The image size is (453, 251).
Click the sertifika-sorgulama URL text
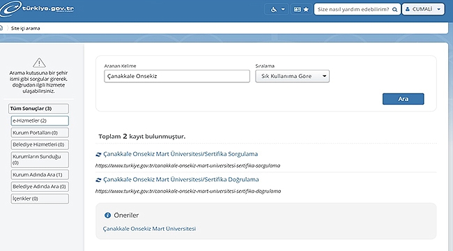187,166
